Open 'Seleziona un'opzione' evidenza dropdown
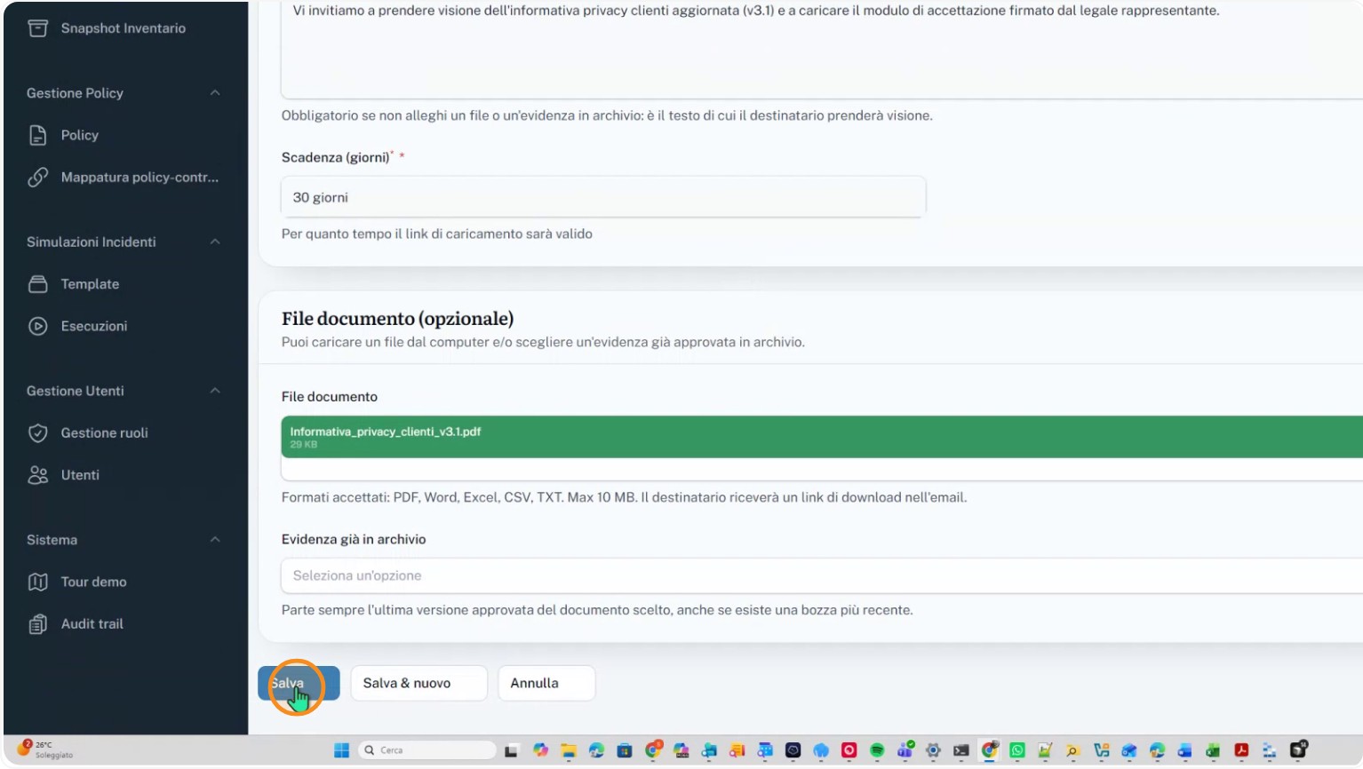1363x769 pixels. (822, 575)
